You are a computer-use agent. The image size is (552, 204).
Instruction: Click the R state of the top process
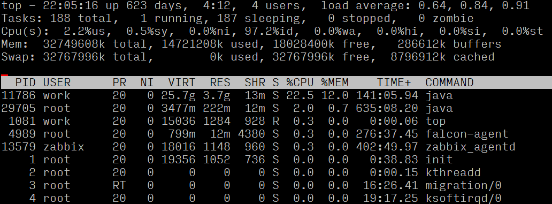(275, 121)
